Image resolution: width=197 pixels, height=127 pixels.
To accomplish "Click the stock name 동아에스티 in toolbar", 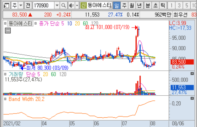I will pos(99,5).
